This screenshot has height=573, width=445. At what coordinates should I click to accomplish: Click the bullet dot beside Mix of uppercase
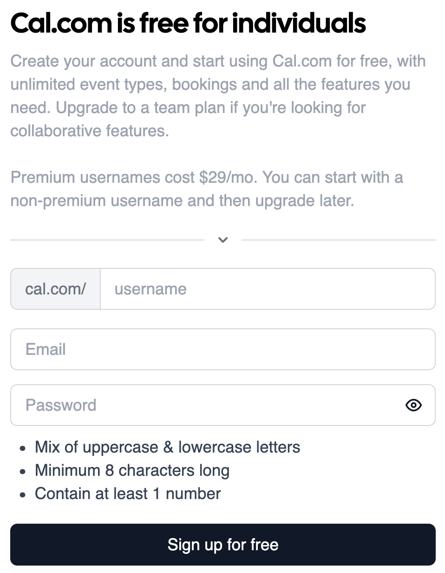[x=23, y=448]
